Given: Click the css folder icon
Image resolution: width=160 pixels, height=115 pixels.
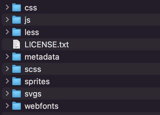Looking at the screenshot, I should click(17, 7).
